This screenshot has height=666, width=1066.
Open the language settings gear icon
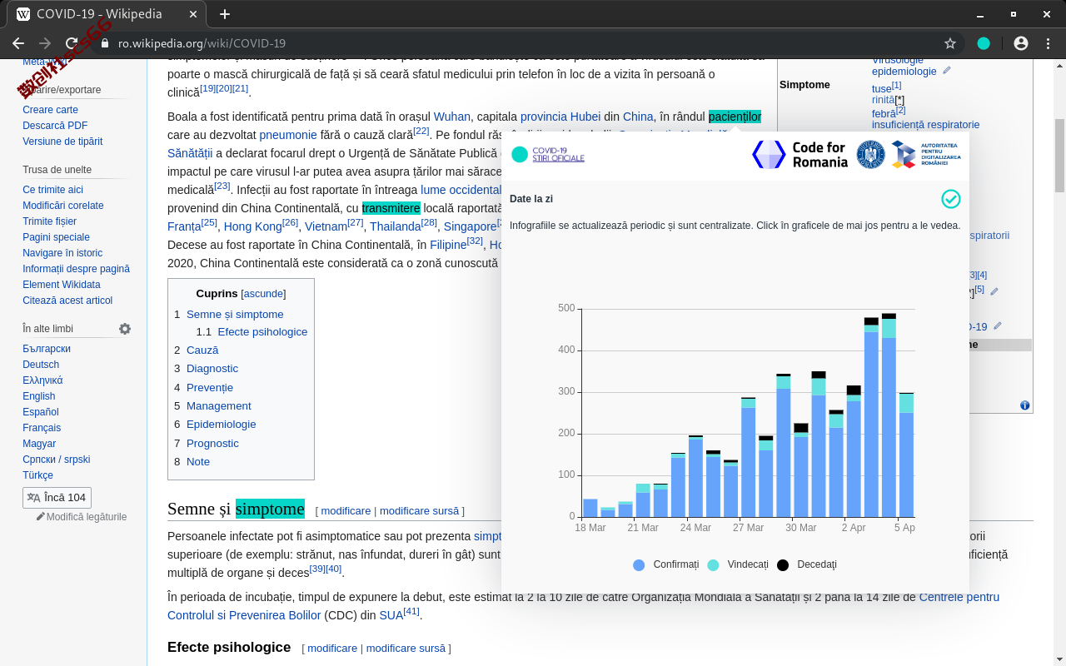pos(125,329)
